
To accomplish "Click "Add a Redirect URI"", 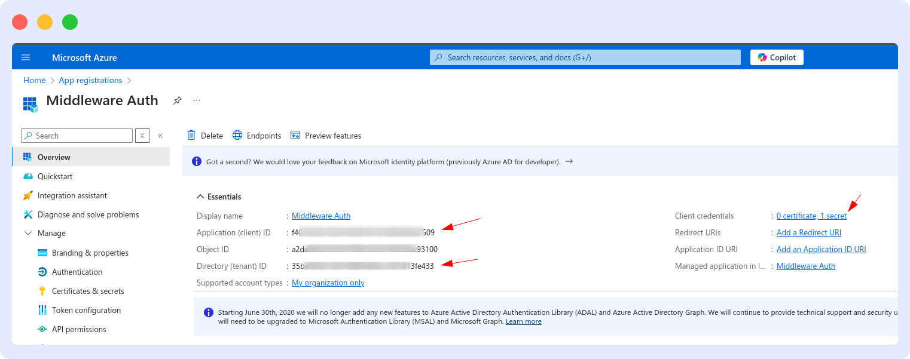I will coord(808,232).
